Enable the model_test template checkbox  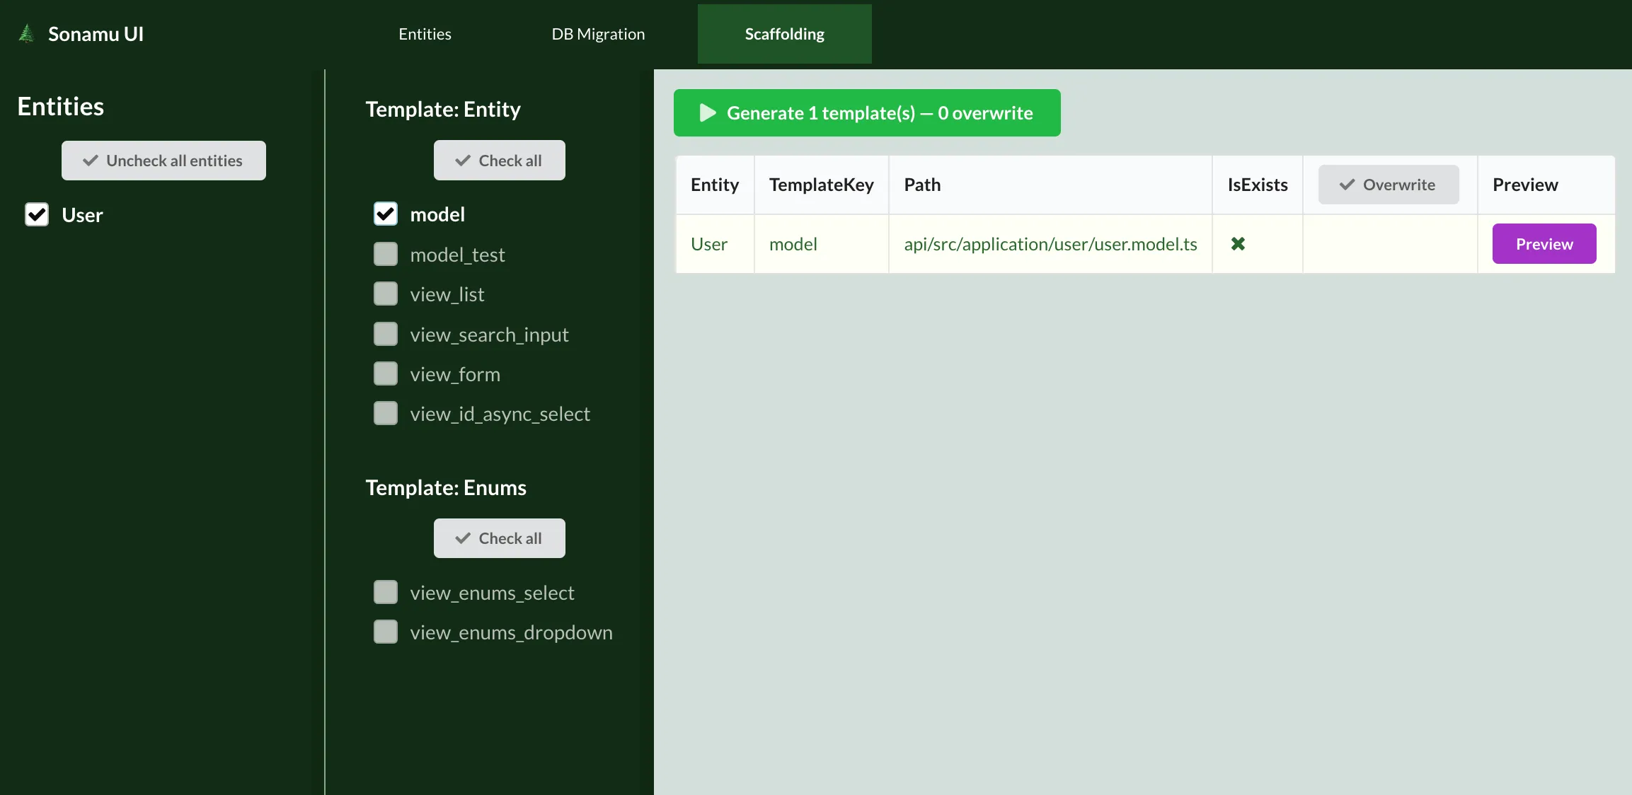(x=386, y=255)
